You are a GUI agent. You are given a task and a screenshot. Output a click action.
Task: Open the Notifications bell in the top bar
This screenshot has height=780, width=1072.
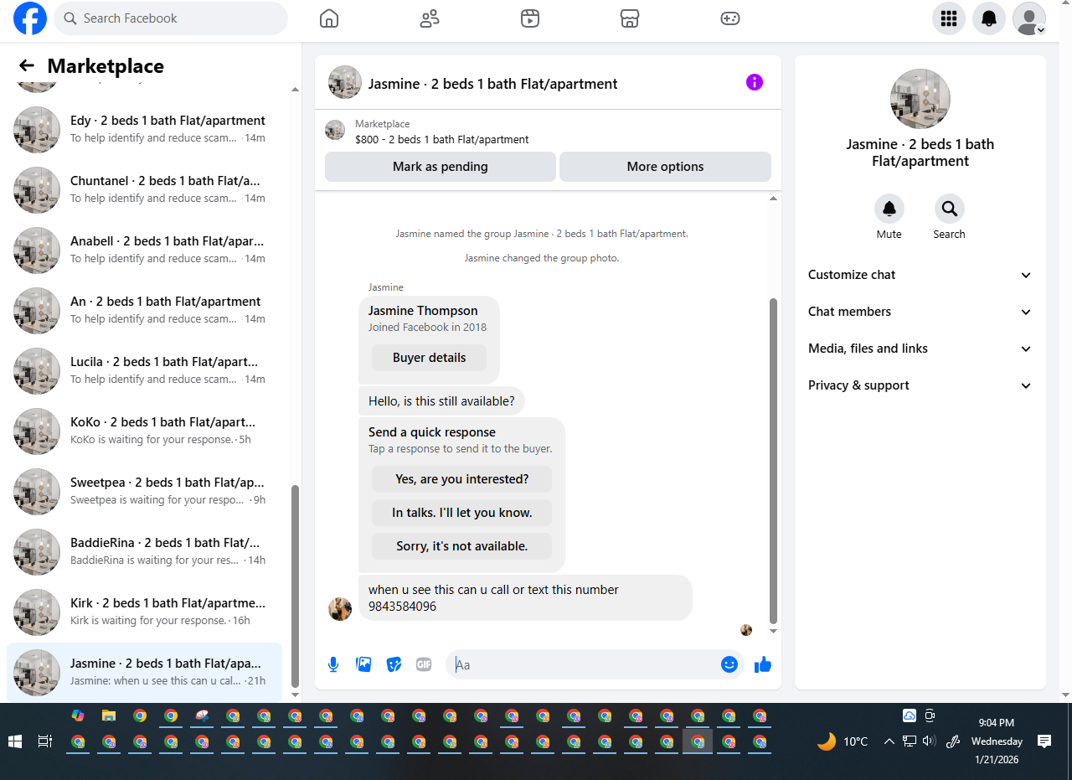(989, 18)
